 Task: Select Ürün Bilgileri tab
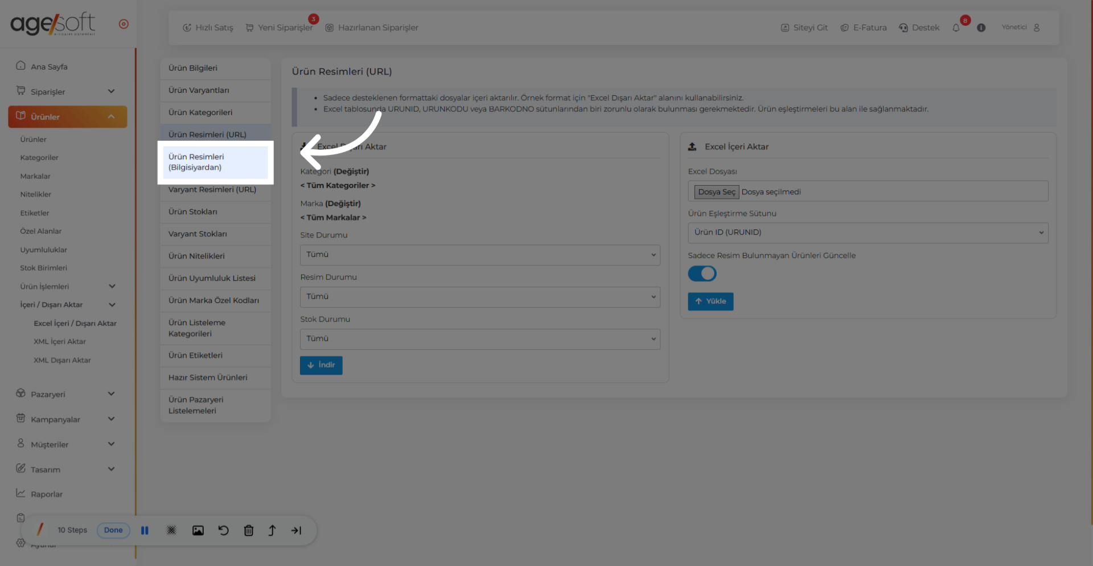(215, 68)
